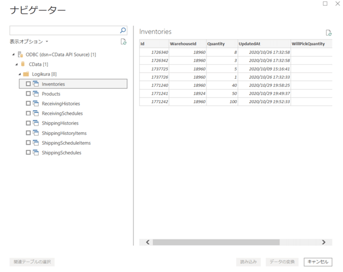Viewport: 343px width, 272px height.
Task: Select the WarehouseId column header
Action: (187, 44)
